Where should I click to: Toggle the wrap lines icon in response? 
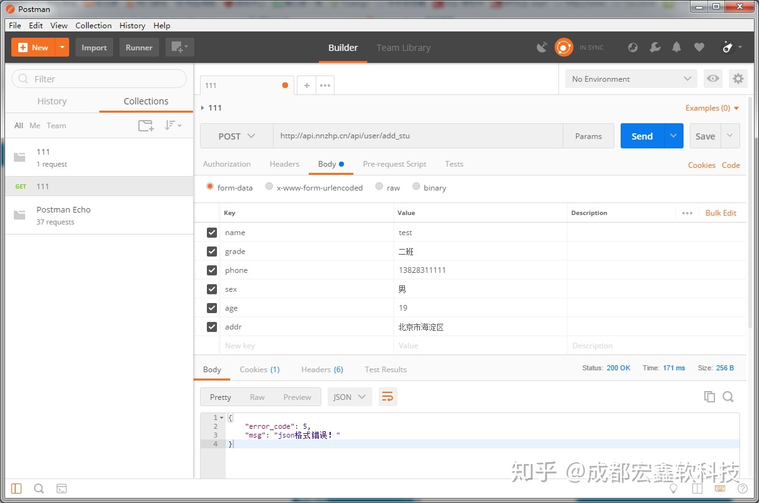pos(387,397)
